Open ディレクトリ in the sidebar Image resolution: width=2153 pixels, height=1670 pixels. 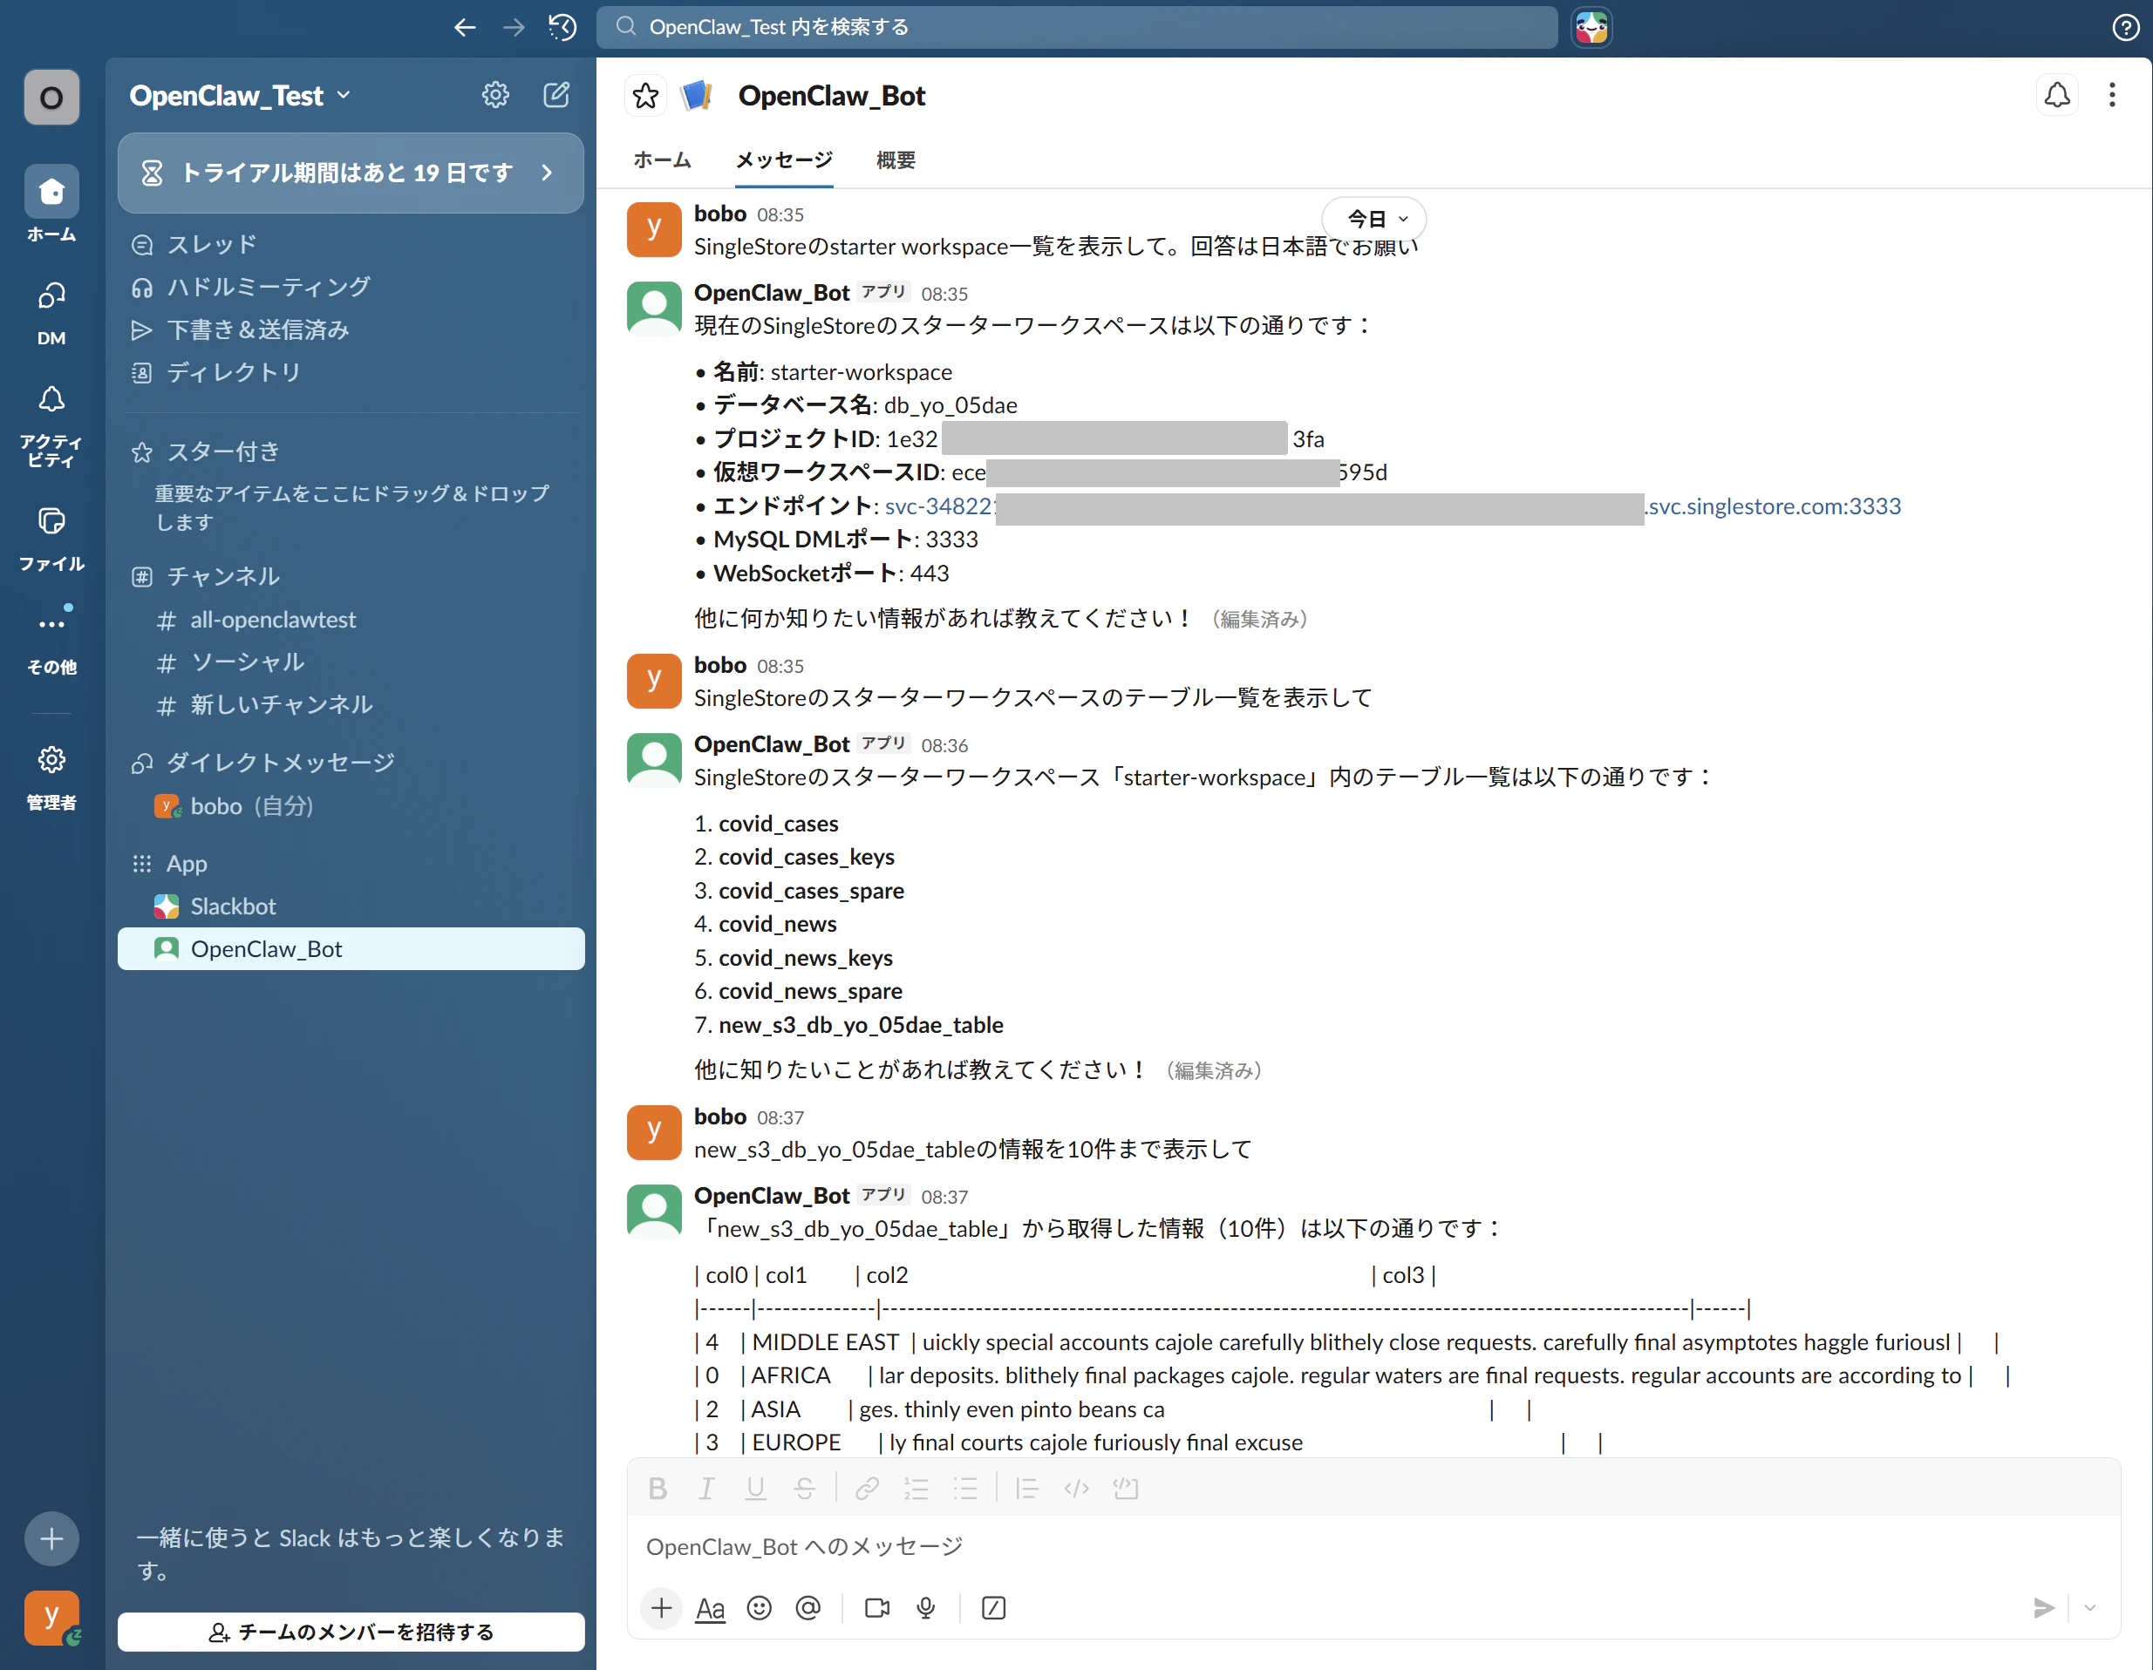tap(351, 372)
